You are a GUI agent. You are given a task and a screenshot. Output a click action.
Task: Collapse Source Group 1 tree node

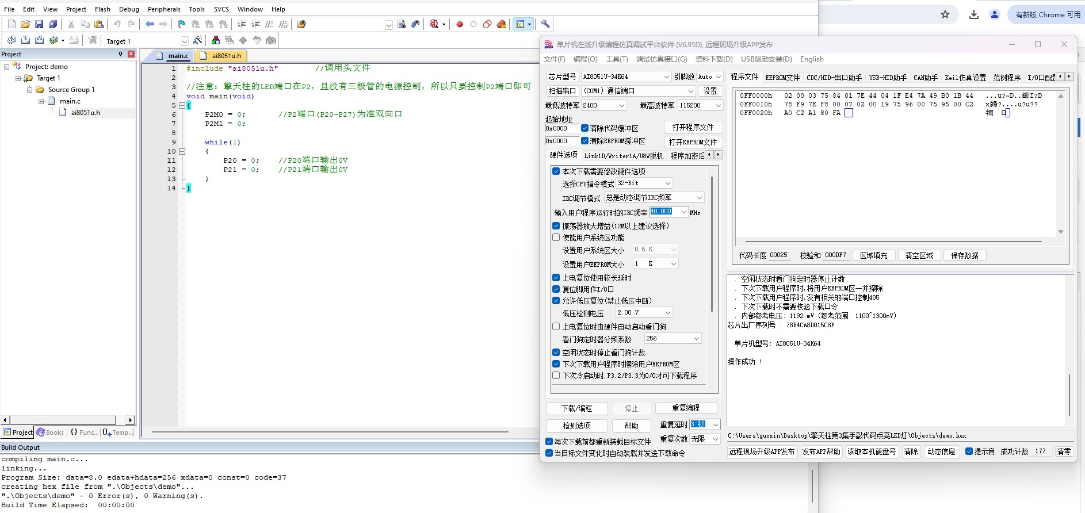pyautogui.click(x=30, y=90)
